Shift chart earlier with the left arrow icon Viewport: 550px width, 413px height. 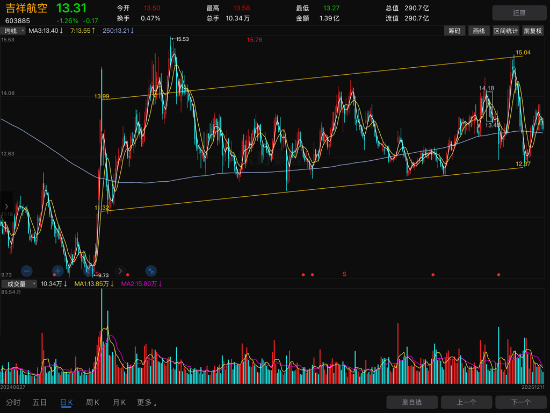coord(89,271)
